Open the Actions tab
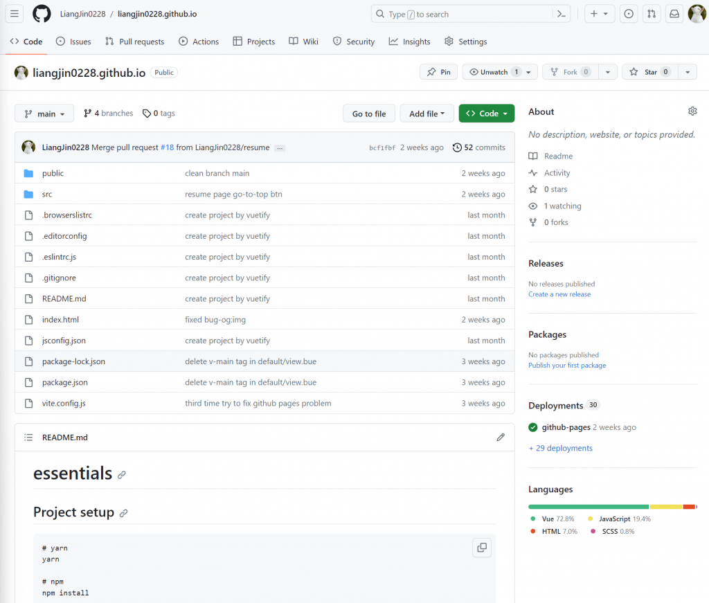Viewport: 709px width, 603px height. tap(199, 42)
